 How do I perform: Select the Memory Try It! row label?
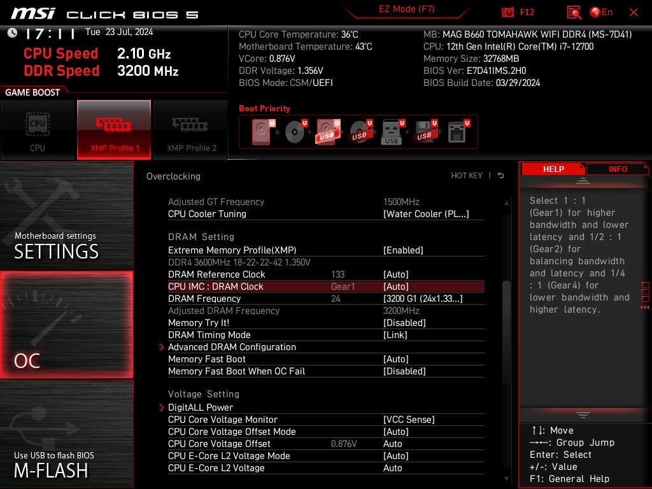pyautogui.click(x=199, y=323)
